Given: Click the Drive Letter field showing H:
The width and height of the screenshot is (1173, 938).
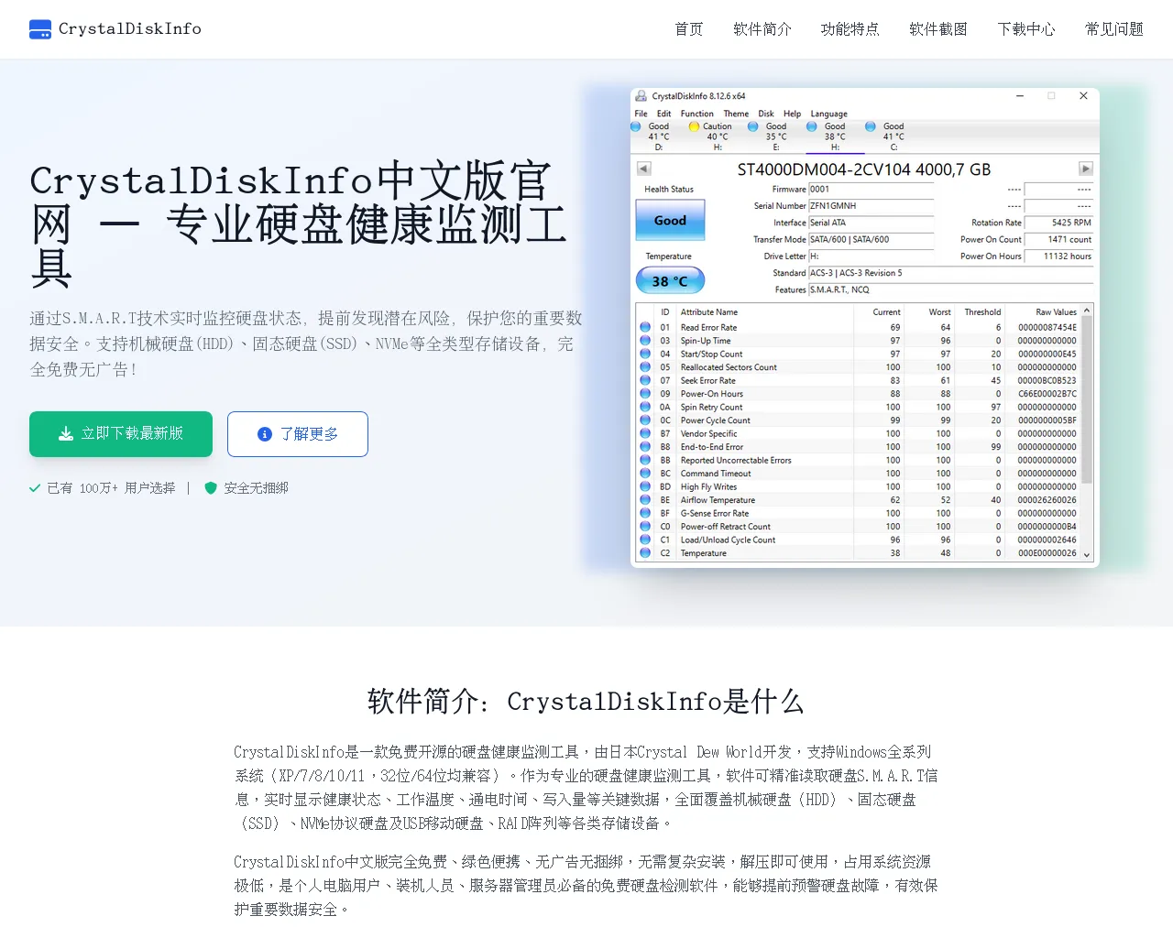Looking at the screenshot, I should tap(871, 256).
